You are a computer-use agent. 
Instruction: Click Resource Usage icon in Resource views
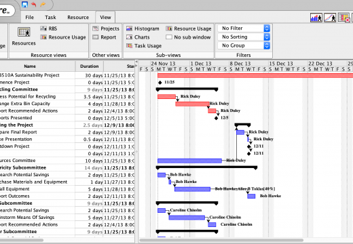pyautogui.click(x=43, y=37)
